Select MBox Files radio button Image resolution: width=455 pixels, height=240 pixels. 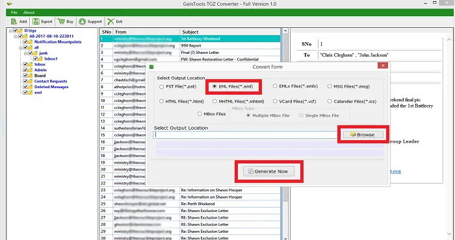(x=200, y=114)
